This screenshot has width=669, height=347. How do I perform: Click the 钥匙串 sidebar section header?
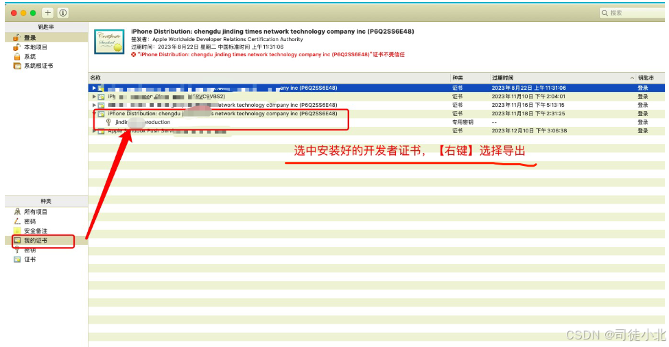click(46, 27)
